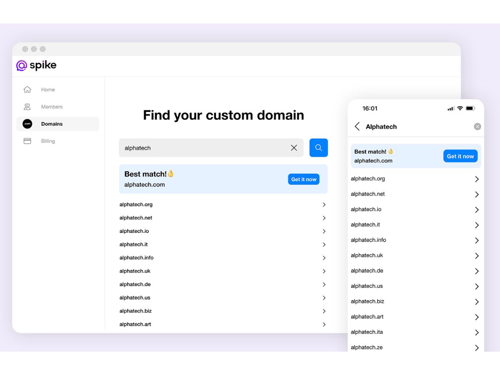Expand alphatech.uk chevron in desktop list

[x=324, y=271]
